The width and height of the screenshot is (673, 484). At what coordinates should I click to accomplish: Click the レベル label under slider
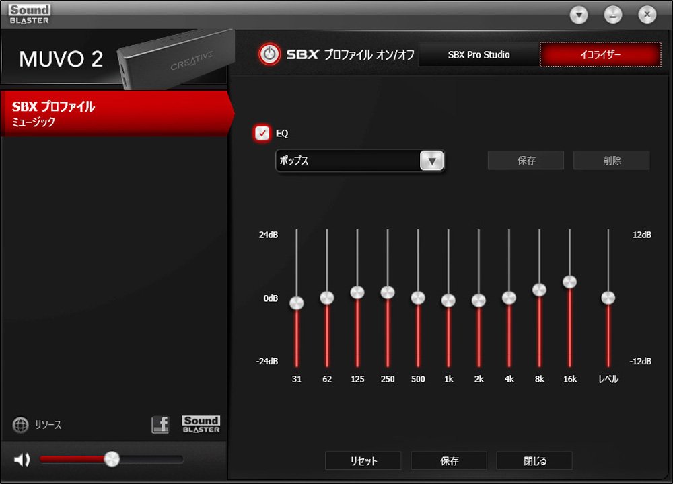coord(608,379)
